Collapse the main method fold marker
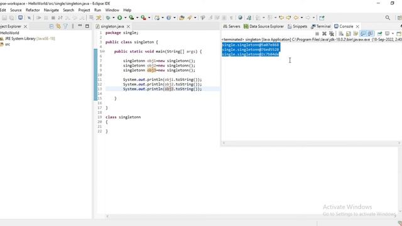This screenshot has width=402, height=226. pos(103,51)
